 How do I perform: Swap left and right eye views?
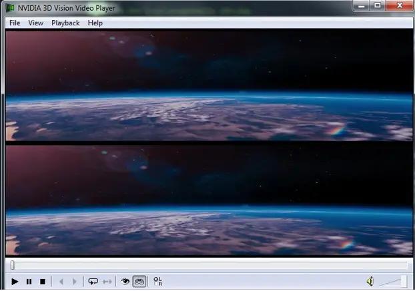tap(157, 282)
